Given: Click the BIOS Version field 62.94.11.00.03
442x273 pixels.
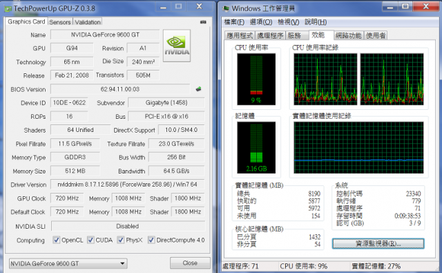Looking at the screenshot, I should pyautogui.click(x=120, y=89).
